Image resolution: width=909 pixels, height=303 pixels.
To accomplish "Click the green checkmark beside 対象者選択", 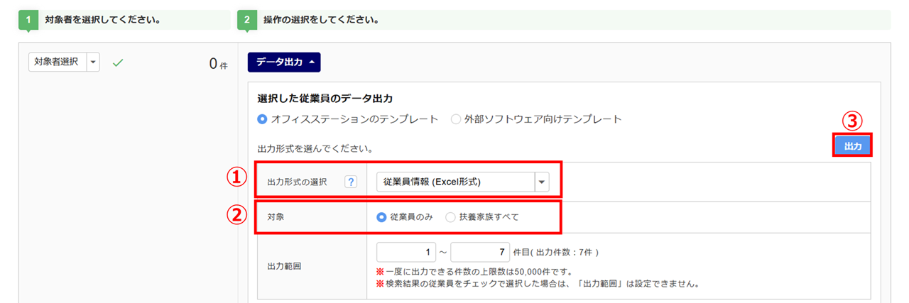I will point(119,63).
